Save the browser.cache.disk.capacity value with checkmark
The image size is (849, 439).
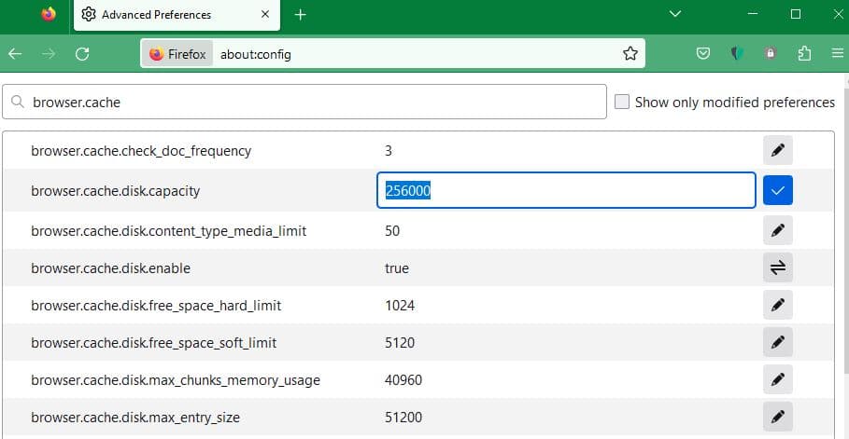[777, 191]
